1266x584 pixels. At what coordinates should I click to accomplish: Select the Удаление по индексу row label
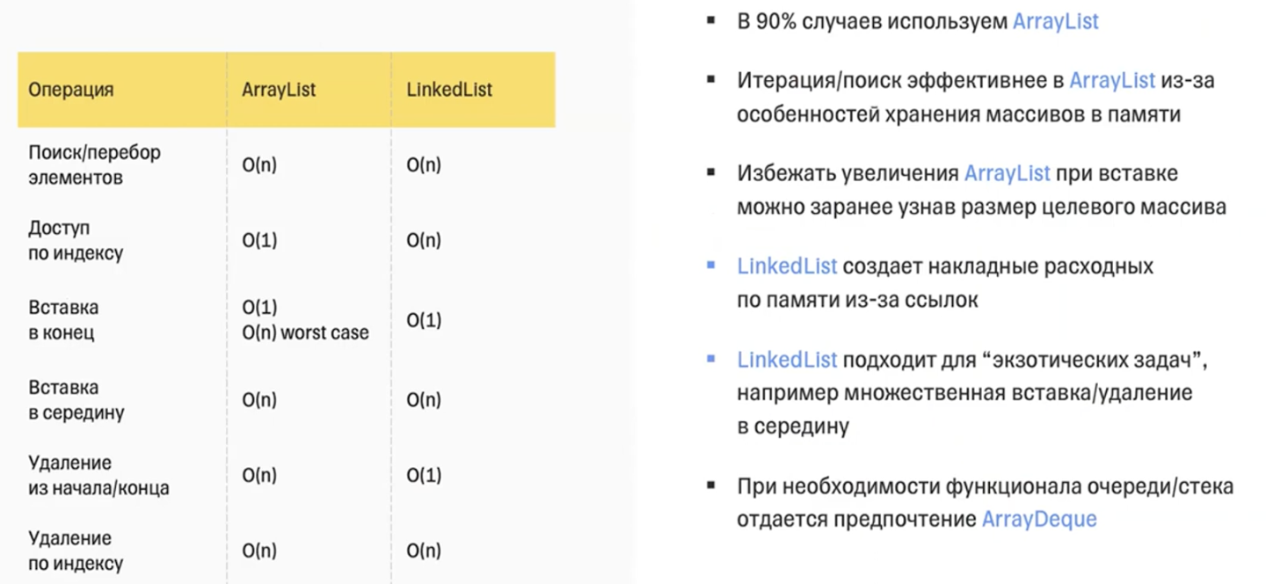tap(76, 551)
